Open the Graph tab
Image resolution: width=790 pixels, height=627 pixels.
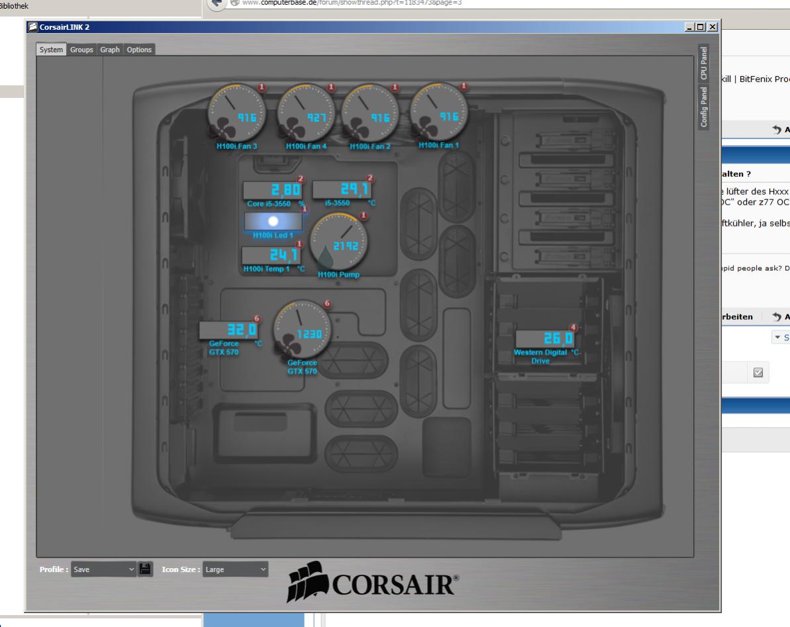coord(110,50)
